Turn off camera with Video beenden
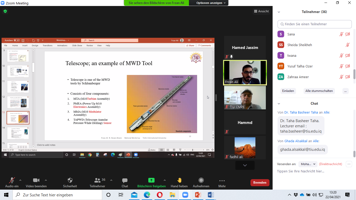 [36, 180]
